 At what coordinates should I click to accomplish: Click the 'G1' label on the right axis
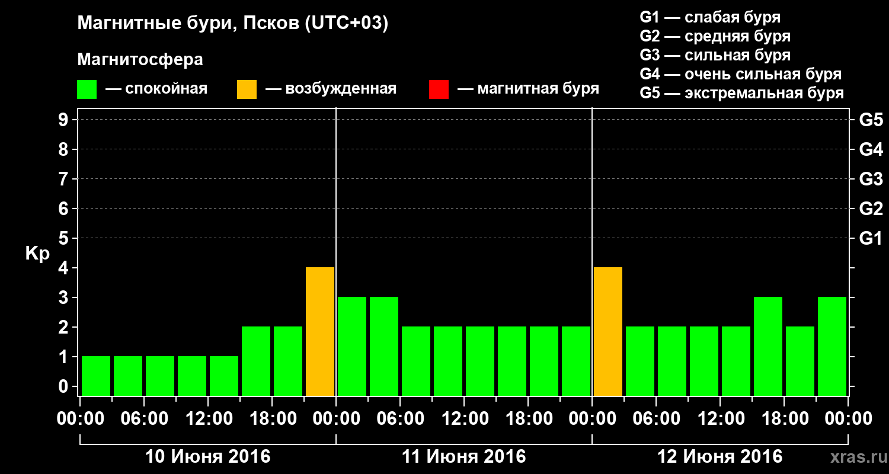pos(871,238)
